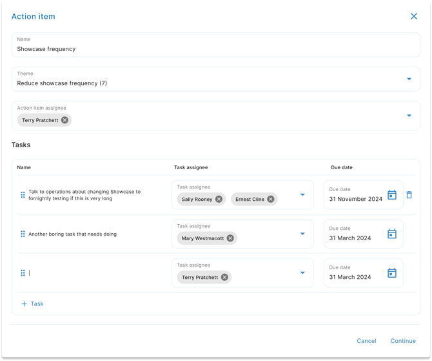Expand the Action item assignee dropdown
The image size is (432, 361).
tap(409, 116)
